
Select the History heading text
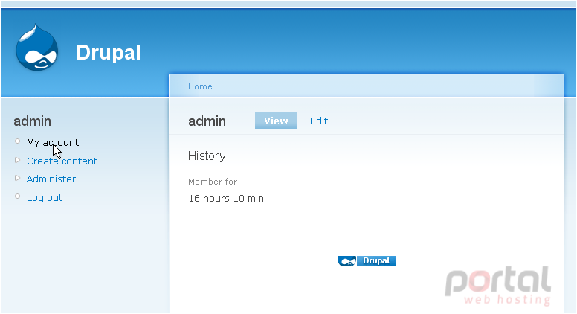[x=207, y=156]
